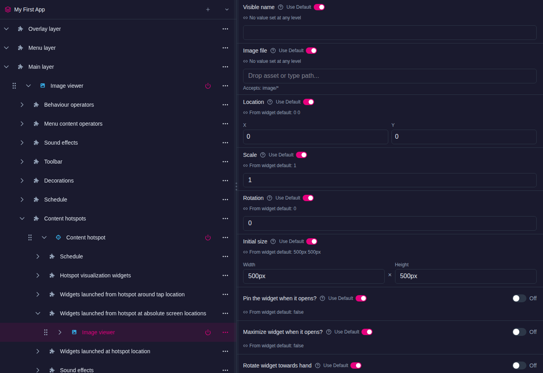This screenshot has height=373, width=543.
Task: Toggle Use Default for Scale
Action: click(301, 155)
